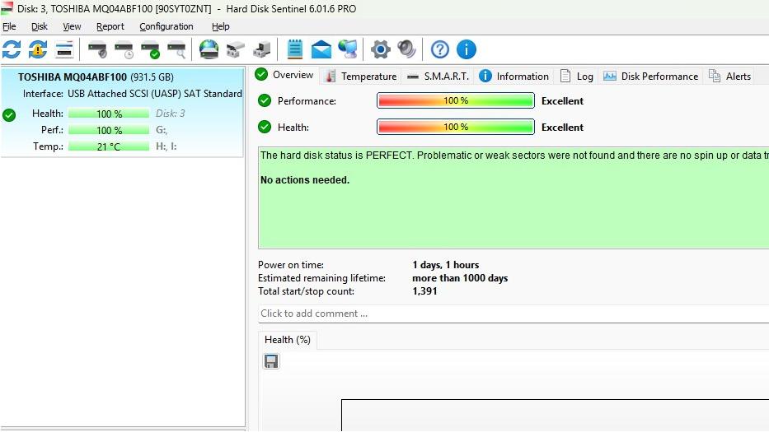The width and height of the screenshot is (769, 432).
Task: Click the Health 100% gradient bar
Action: point(455,128)
